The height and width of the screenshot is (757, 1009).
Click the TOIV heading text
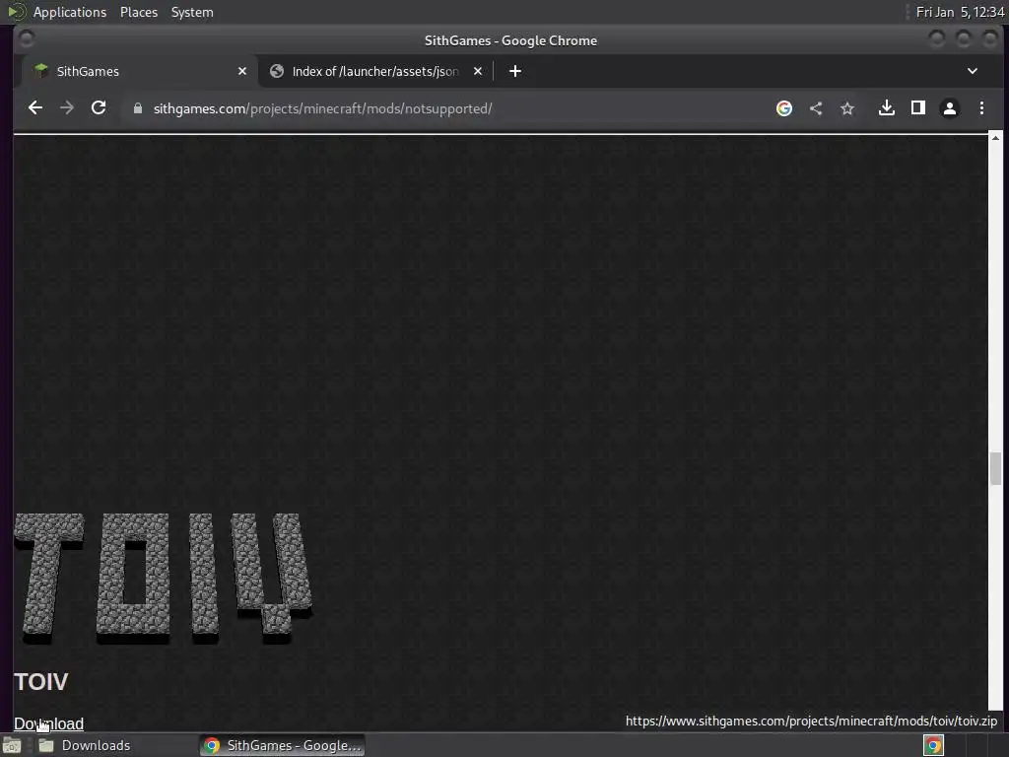41,682
